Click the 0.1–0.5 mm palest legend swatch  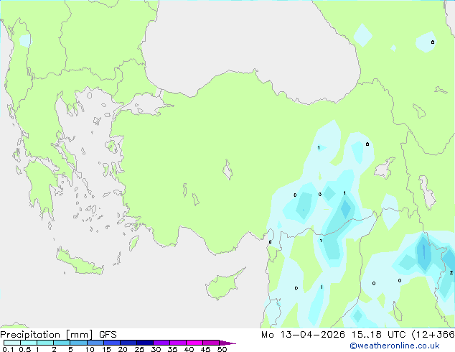12,343
